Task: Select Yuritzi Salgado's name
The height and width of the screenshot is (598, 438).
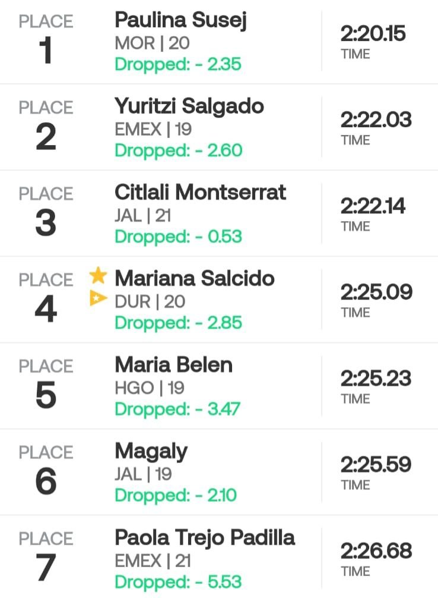Action: pos(189,106)
